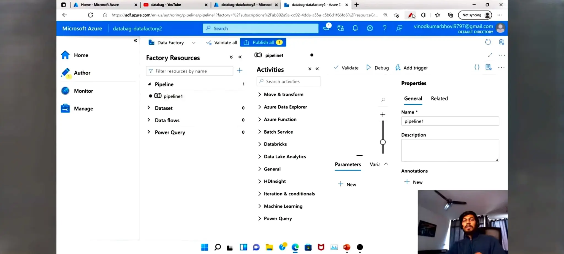The height and width of the screenshot is (254, 564).
Task: Switch to the databag YouTube browser tab
Action: (x=175, y=5)
